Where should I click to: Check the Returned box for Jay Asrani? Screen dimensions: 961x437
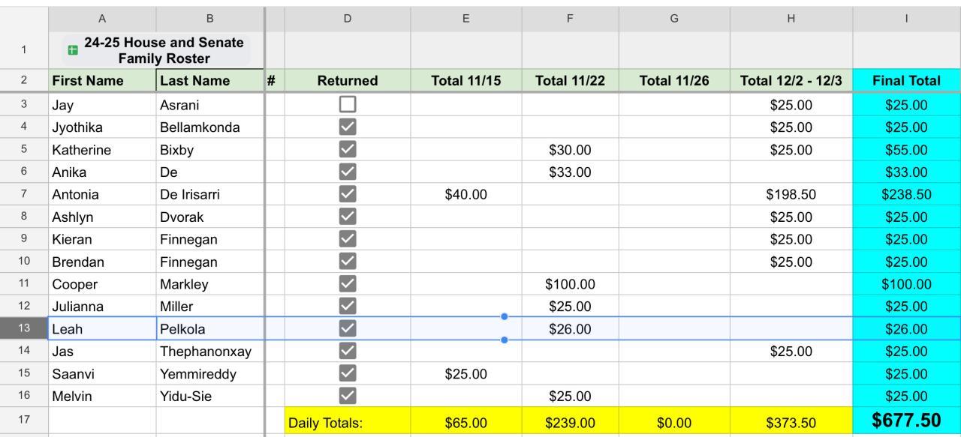click(348, 105)
